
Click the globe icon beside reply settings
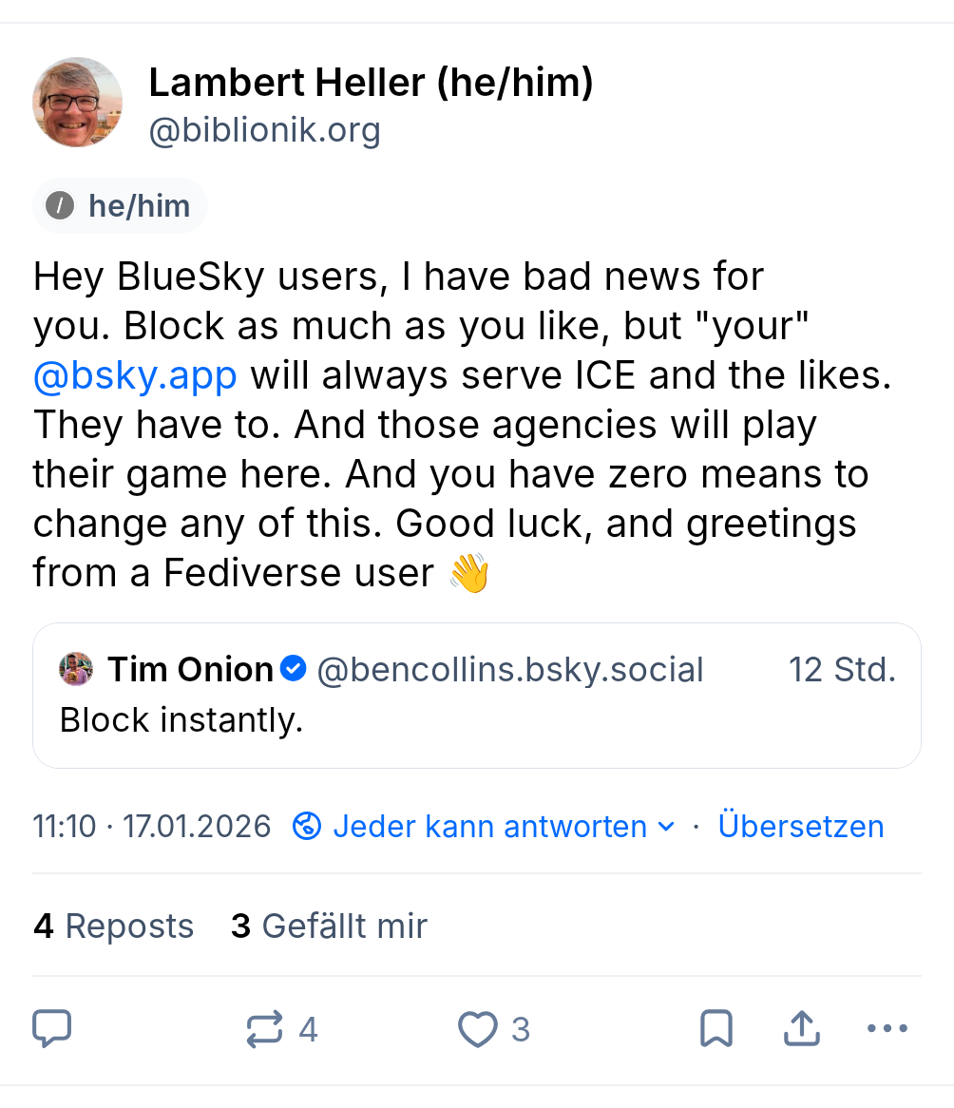pos(307,826)
